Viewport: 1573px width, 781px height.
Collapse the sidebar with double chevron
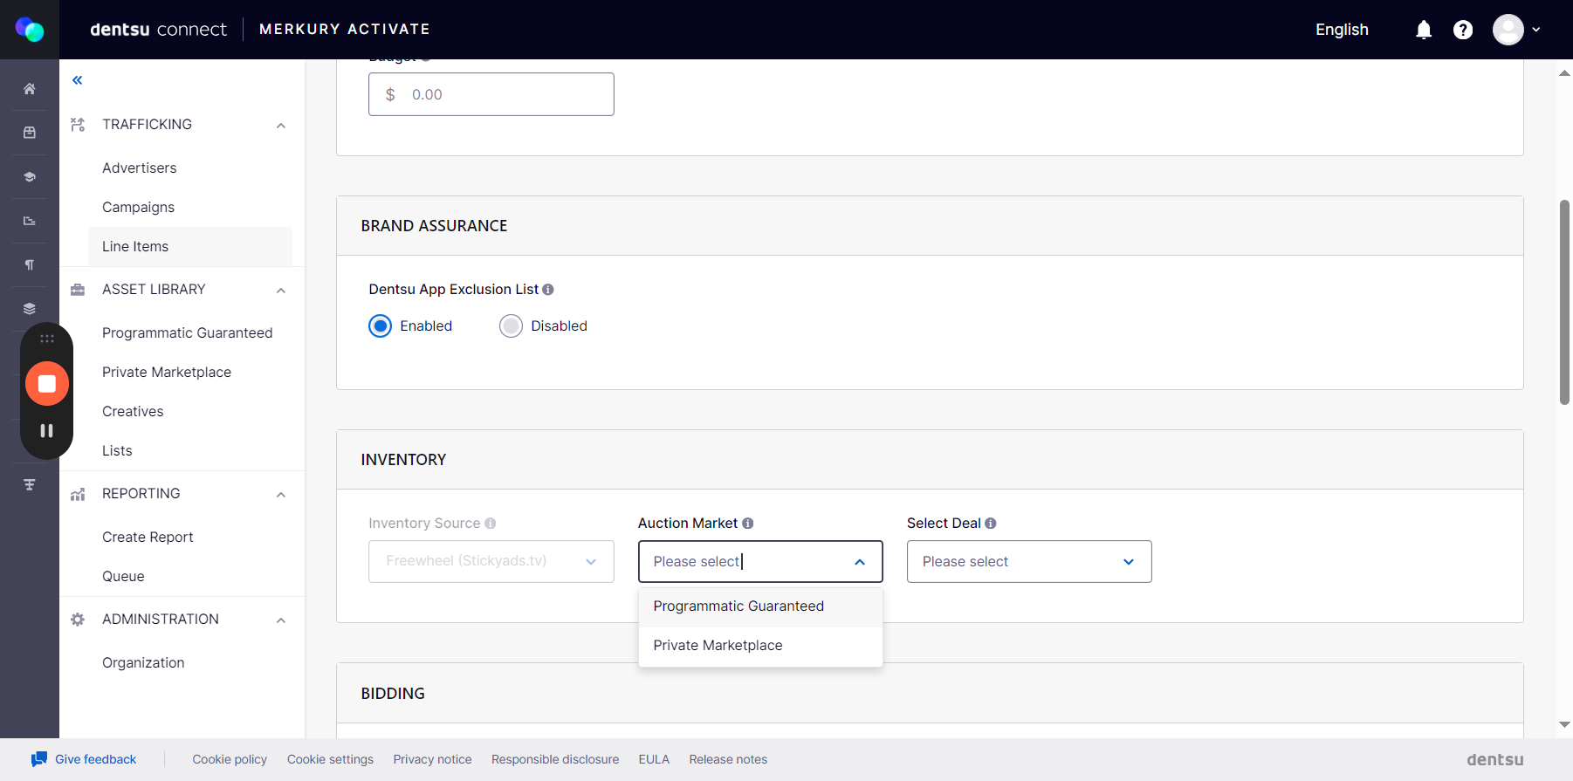(x=78, y=80)
